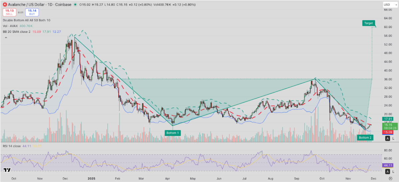Click the Target label on the chart

368,23
